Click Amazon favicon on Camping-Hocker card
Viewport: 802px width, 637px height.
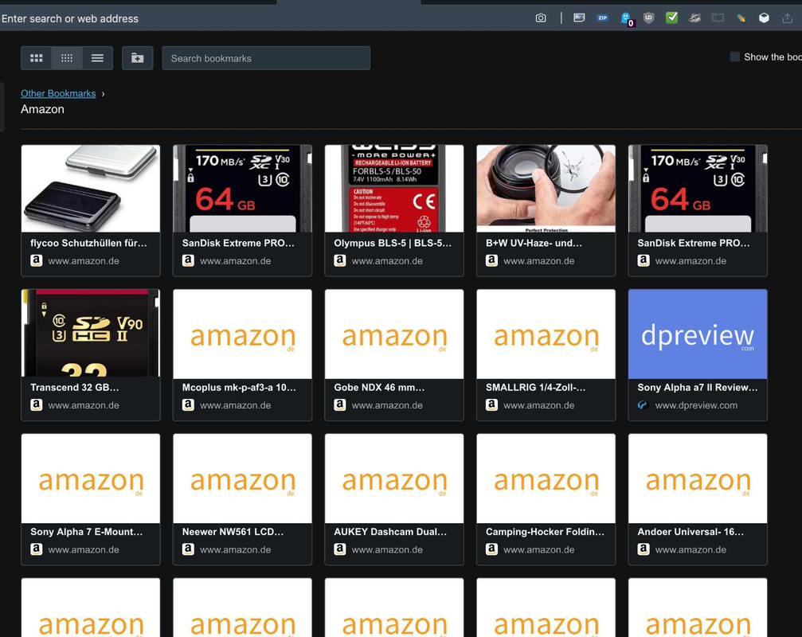click(x=491, y=549)
